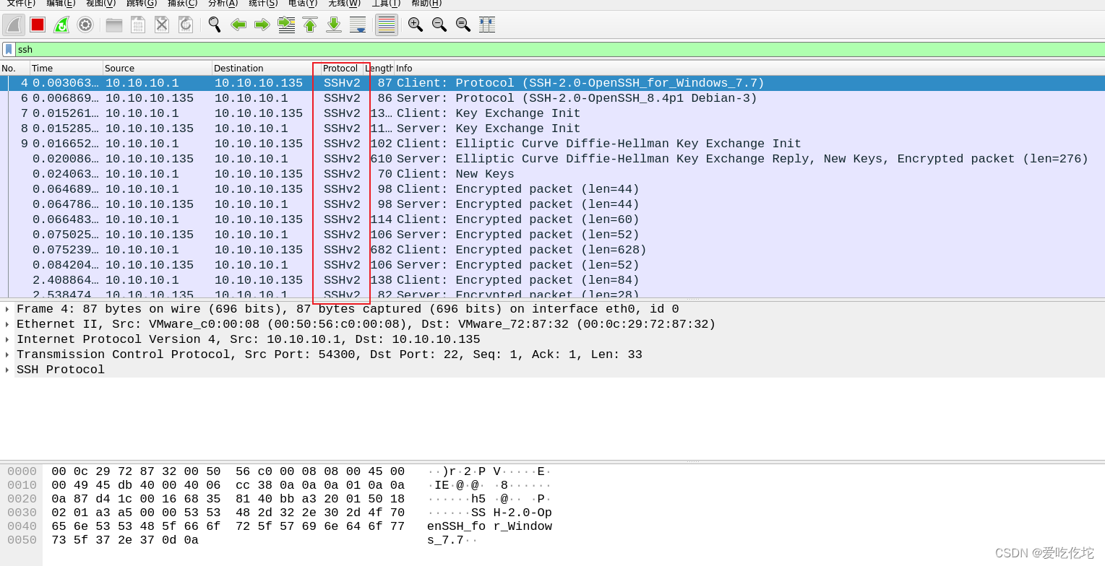This screenshot has width=1105, height=566.
Task: Zoom out the main window text
Action: tap(439, 25)
